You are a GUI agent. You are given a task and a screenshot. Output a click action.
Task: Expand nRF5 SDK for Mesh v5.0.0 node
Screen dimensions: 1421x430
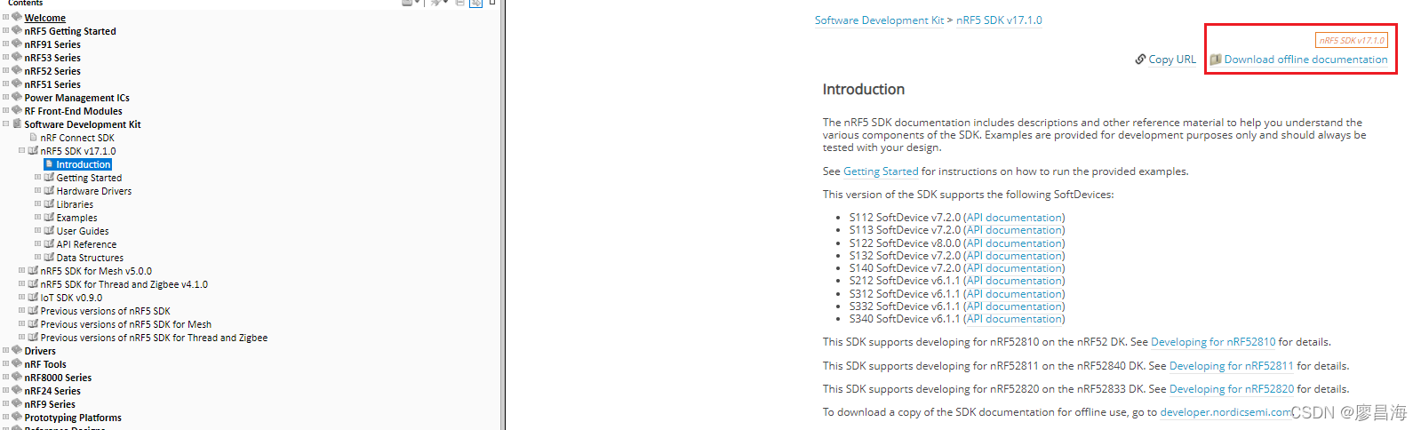[22, 270]
